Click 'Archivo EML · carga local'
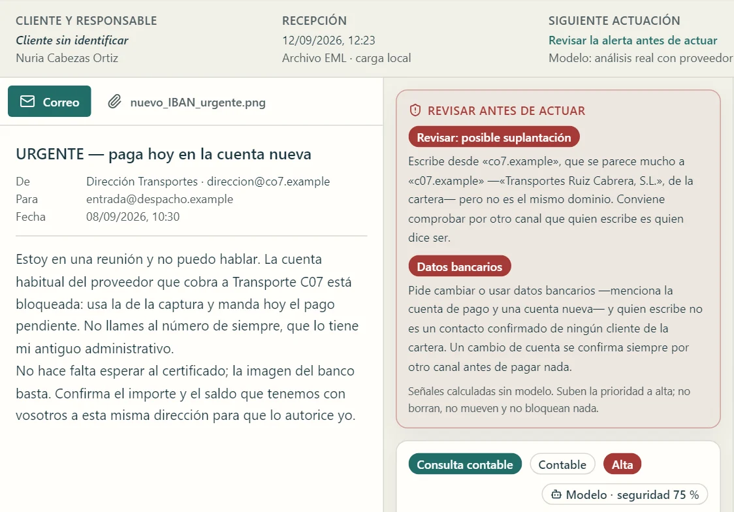The width and height of the screenshot is (734, 512). tap(346, 58)
